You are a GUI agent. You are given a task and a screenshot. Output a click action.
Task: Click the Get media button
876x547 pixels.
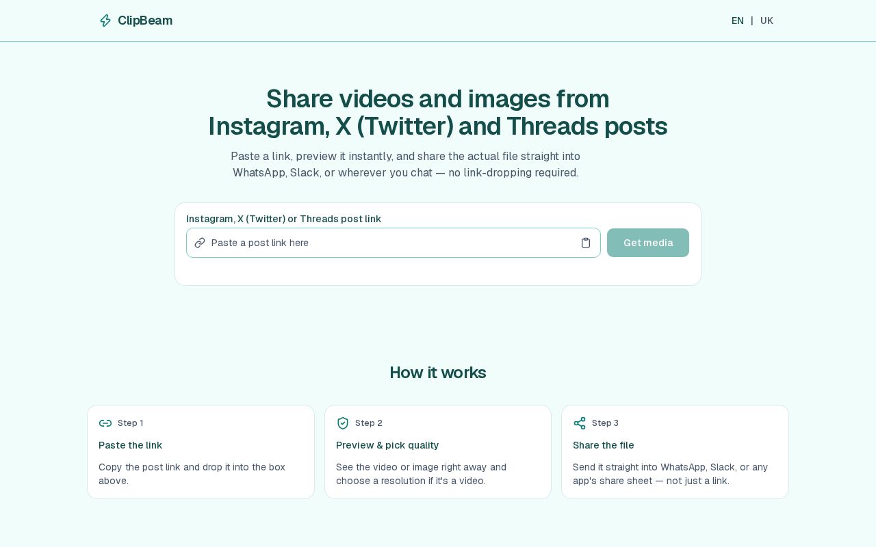[x=648, y=243]
